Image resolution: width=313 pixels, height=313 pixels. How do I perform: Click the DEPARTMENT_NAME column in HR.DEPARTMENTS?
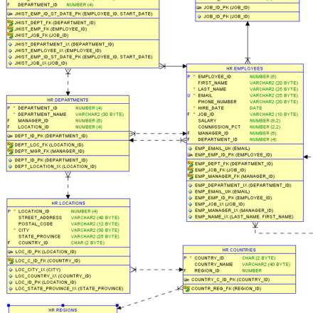tap(42, 115)
